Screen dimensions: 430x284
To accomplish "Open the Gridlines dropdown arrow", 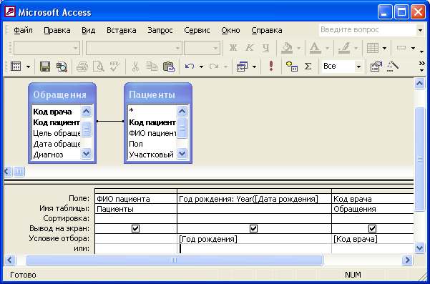I will (x=384, y=48).
